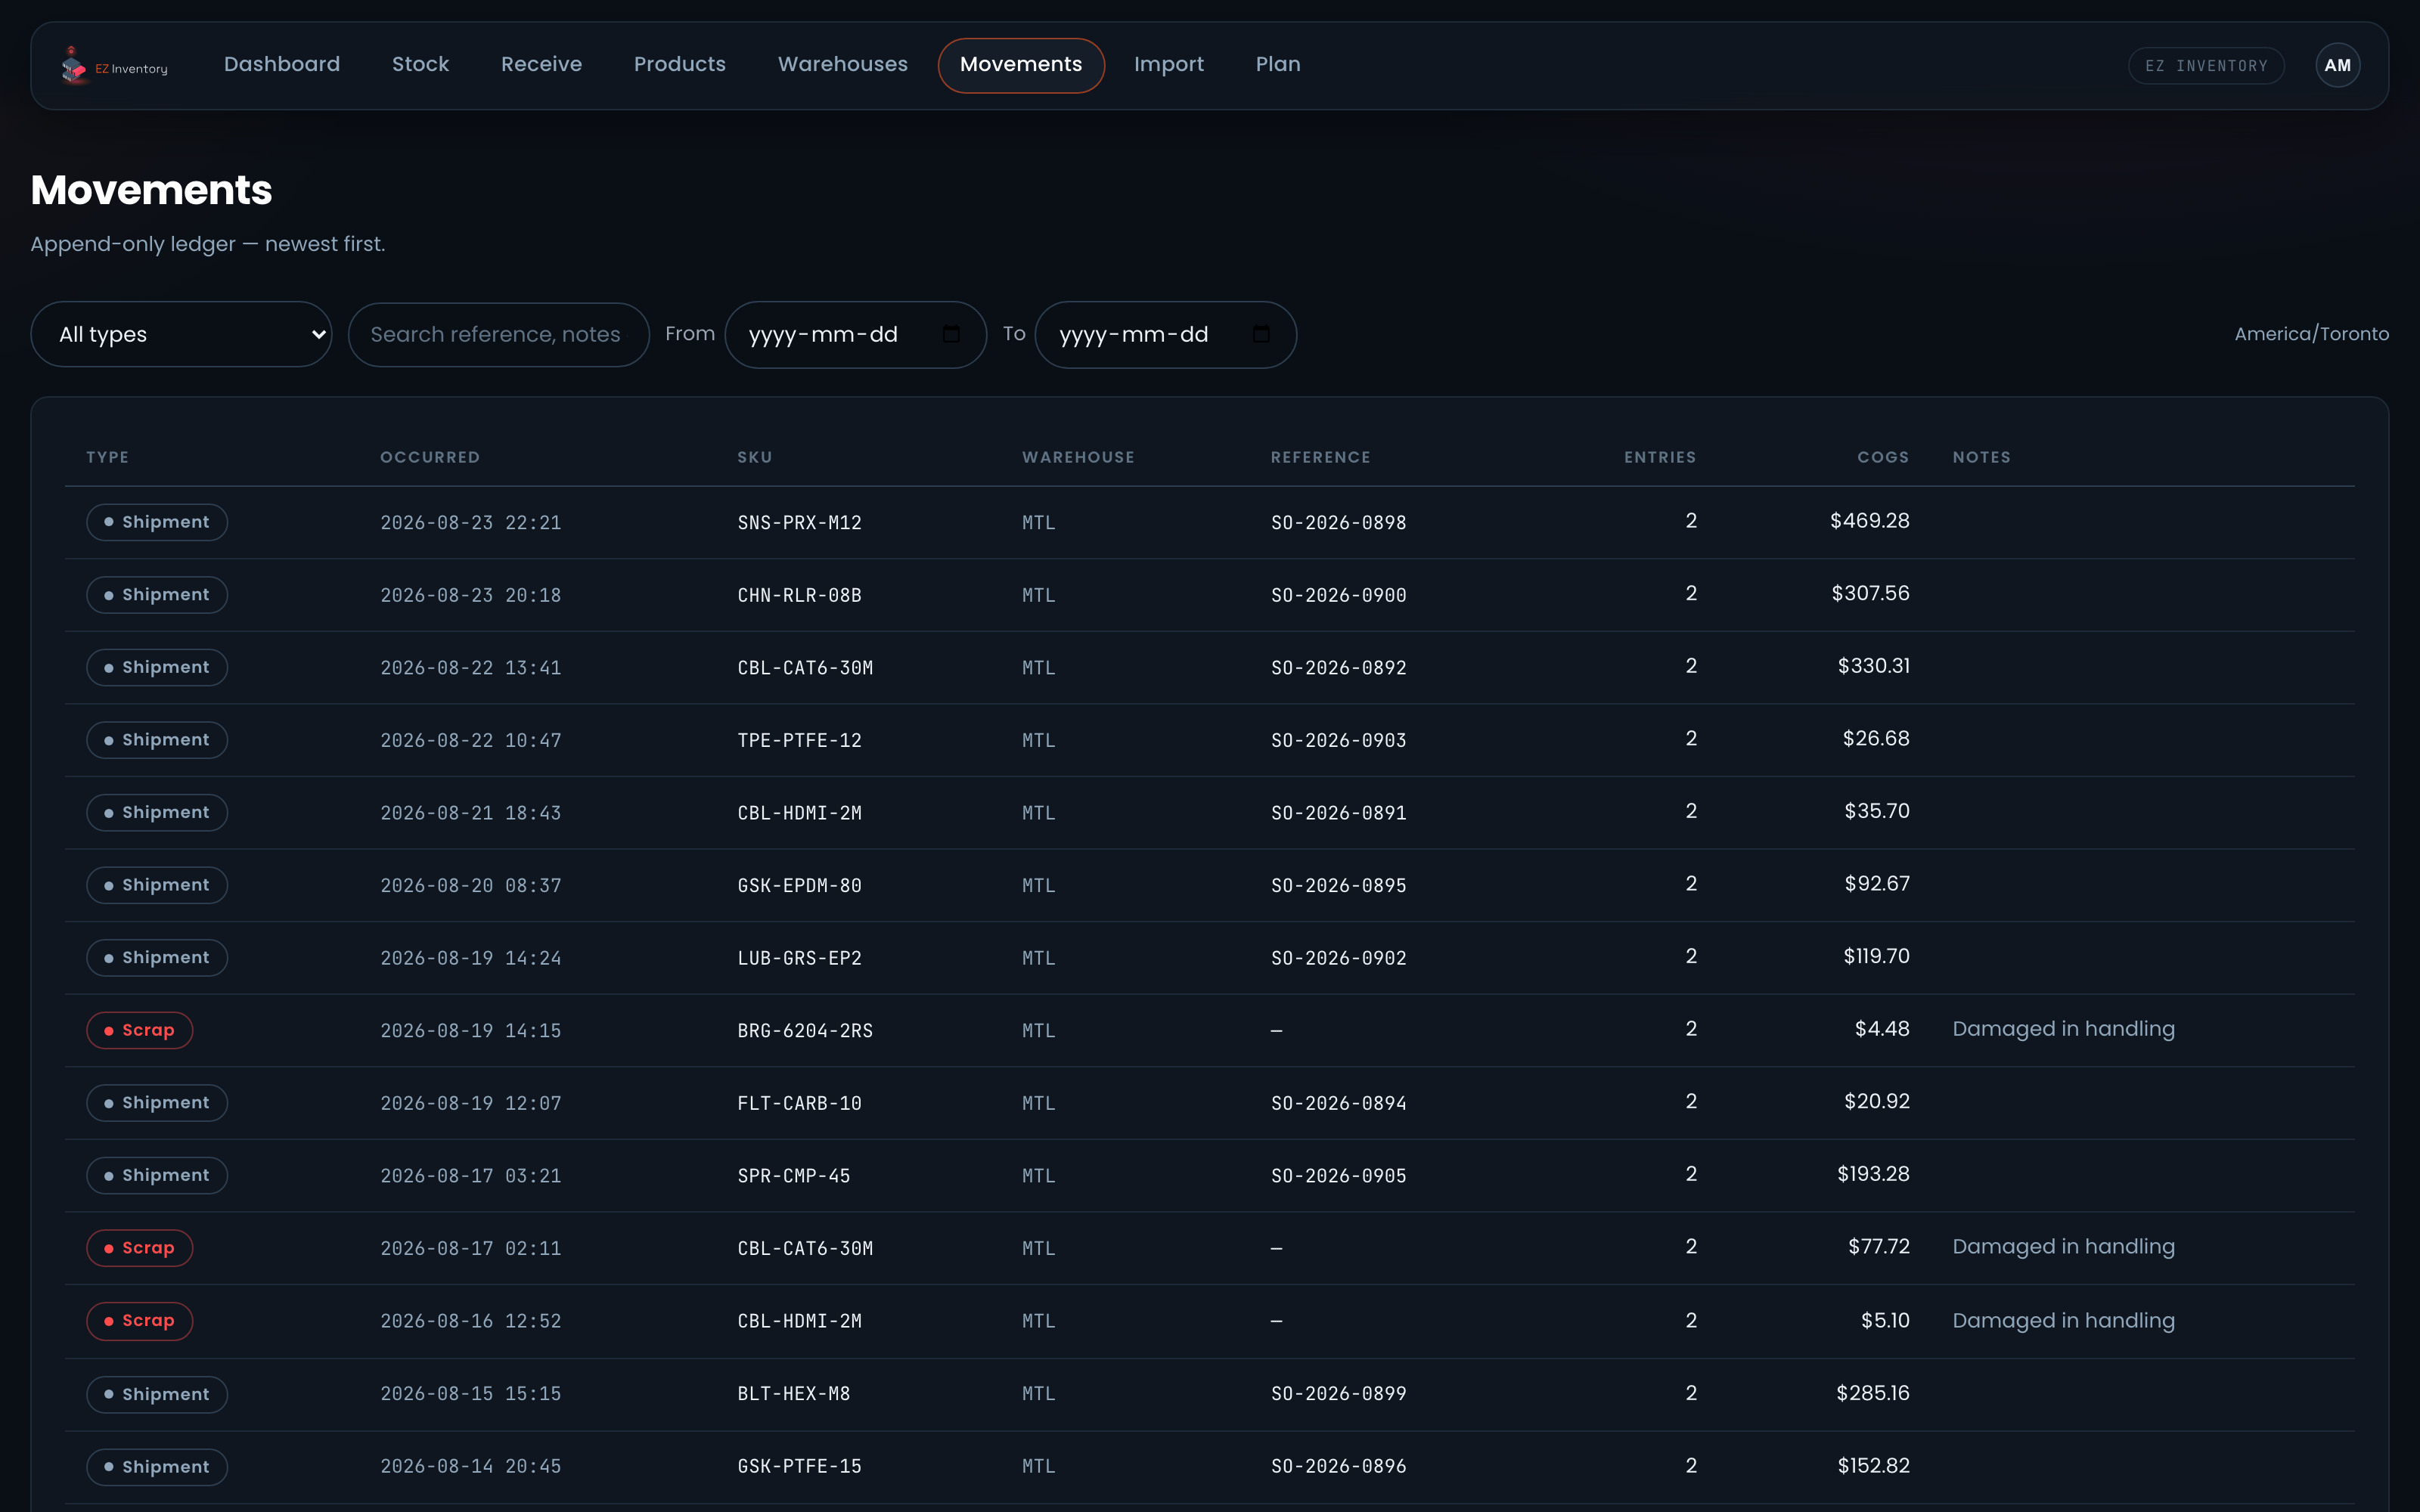The image size is (2420, 1512).
Task: Click reference SO-2026-0896
Action: coord(1338,1466)
